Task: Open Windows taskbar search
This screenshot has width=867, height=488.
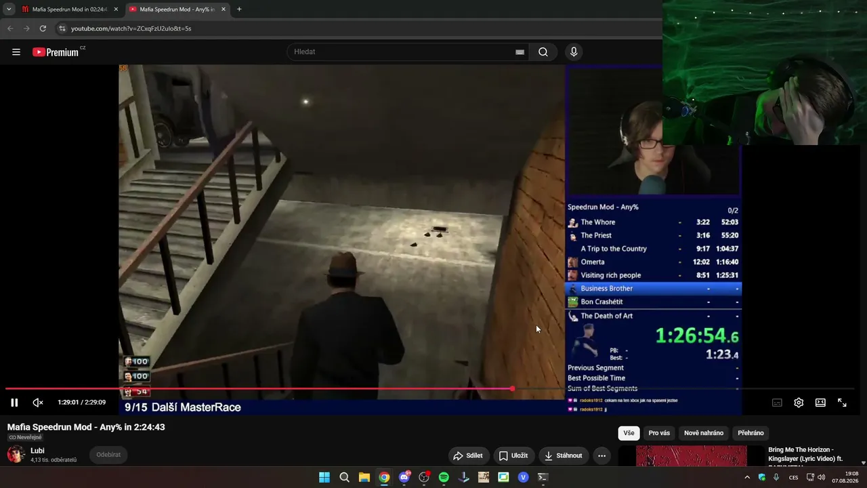Action: [344, 477]
